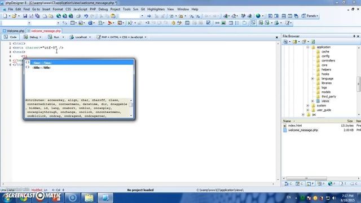Image resolution: width=361 pixels, height=203 pixels.
Task: Expand the user_guide folder node
Action: click(x=307, y=110)
